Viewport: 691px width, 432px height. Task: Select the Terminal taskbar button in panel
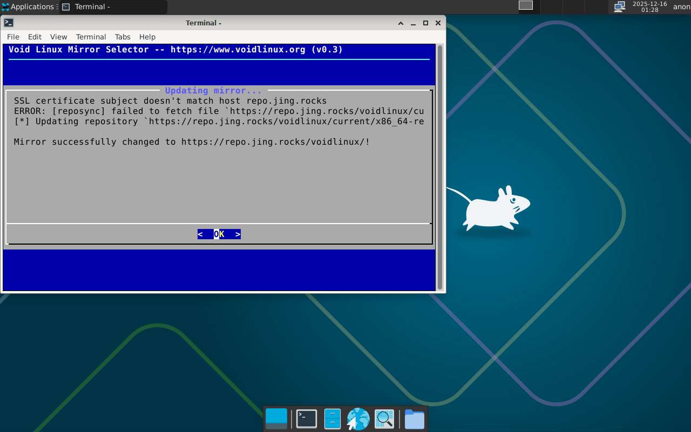(x=113, y=7)
